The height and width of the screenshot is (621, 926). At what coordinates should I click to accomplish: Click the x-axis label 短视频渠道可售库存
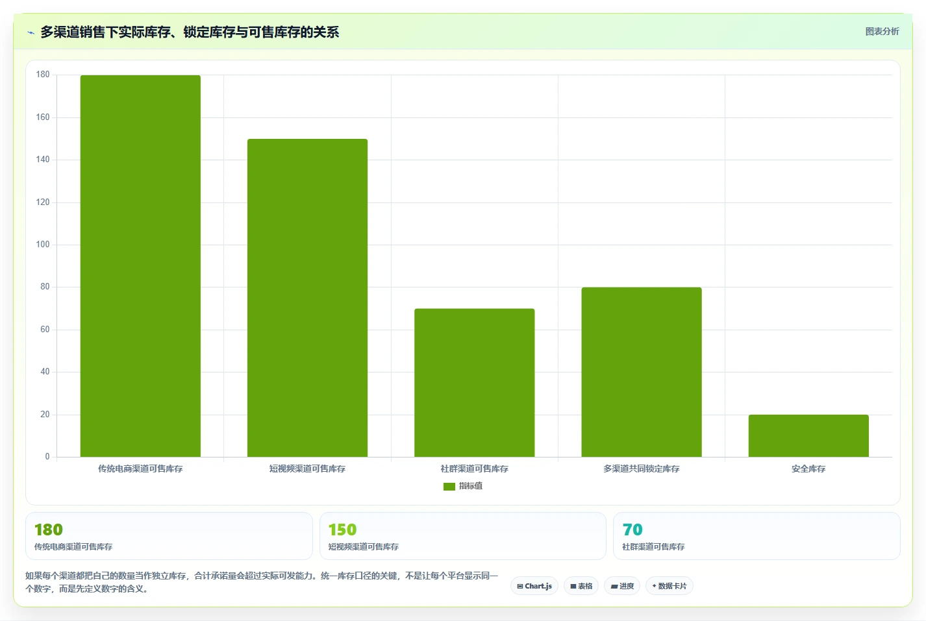click(x=307, y=469)
